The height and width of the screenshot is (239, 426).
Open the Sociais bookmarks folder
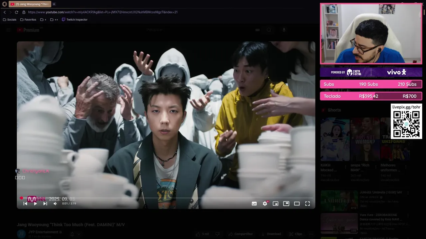pos(9,20)
